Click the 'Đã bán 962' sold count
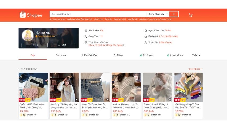Image resolution: width=227 pixels, height=129 pixels. point(125,115)
